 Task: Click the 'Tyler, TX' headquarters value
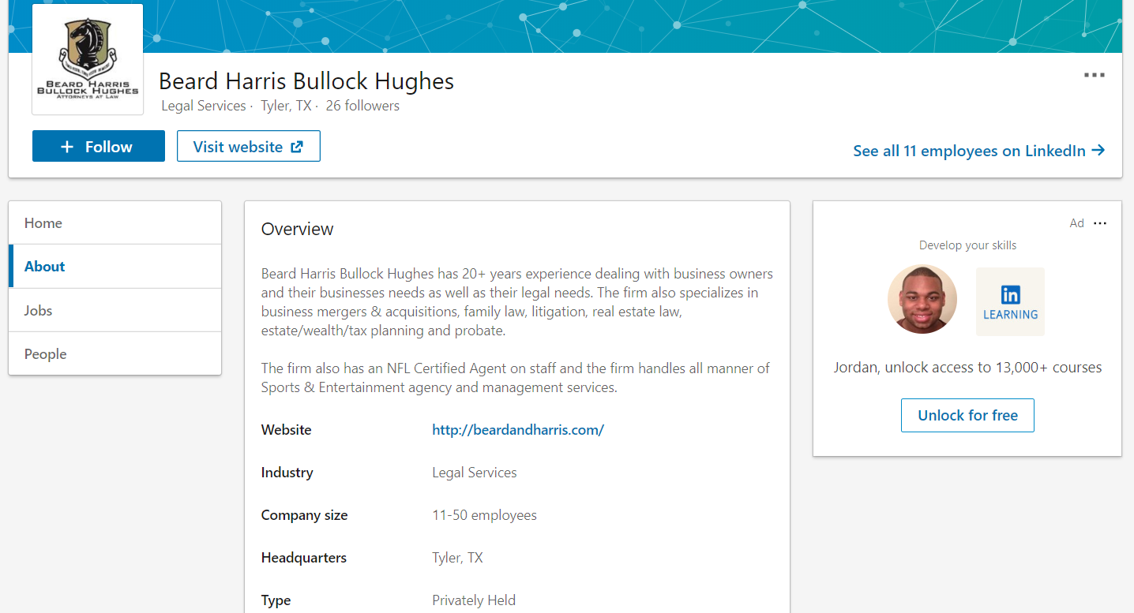pyautogui.click(x=457, y=558)
